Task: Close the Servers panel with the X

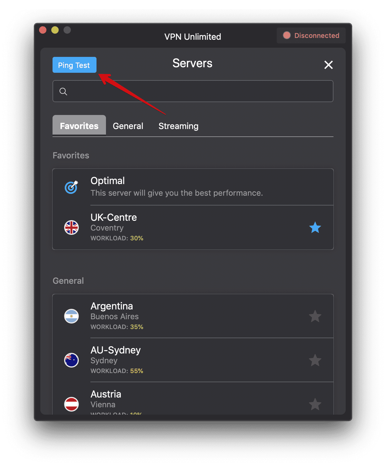Action: pos(328,65)
